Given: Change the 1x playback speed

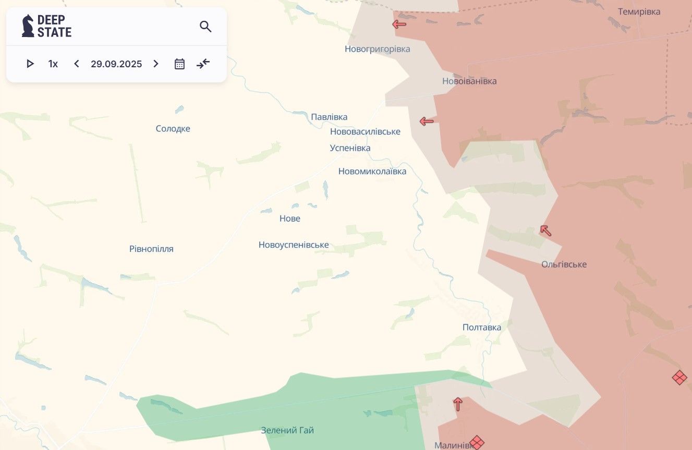Looking at the screenshot, I should click(x=53, y=64).
